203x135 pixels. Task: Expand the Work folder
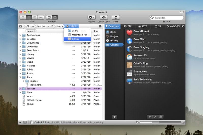point(20,92)
